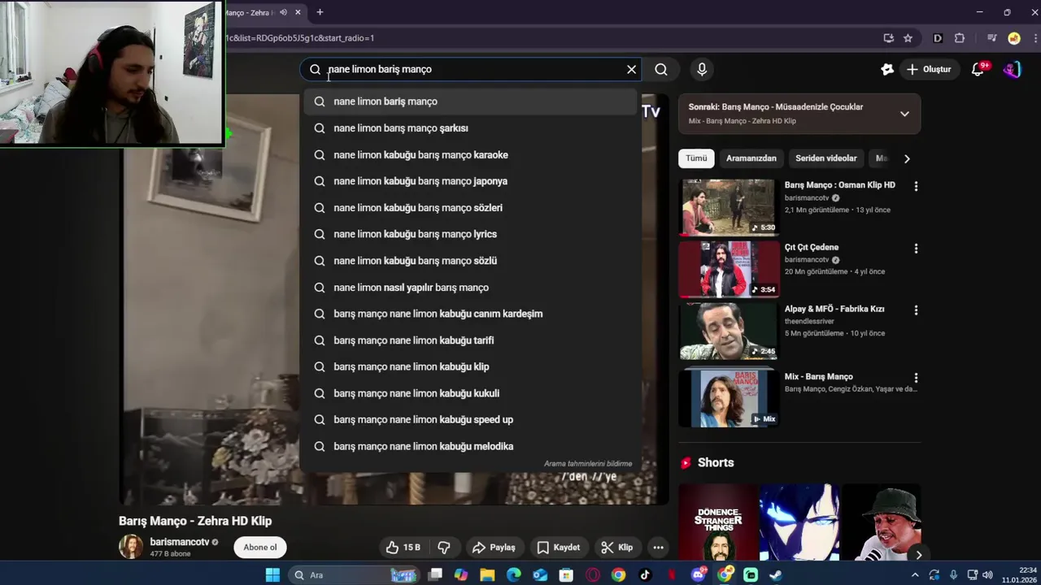1041x585 pixels.
Task: Open a new browser tab
Action: (x=320, y=12)
